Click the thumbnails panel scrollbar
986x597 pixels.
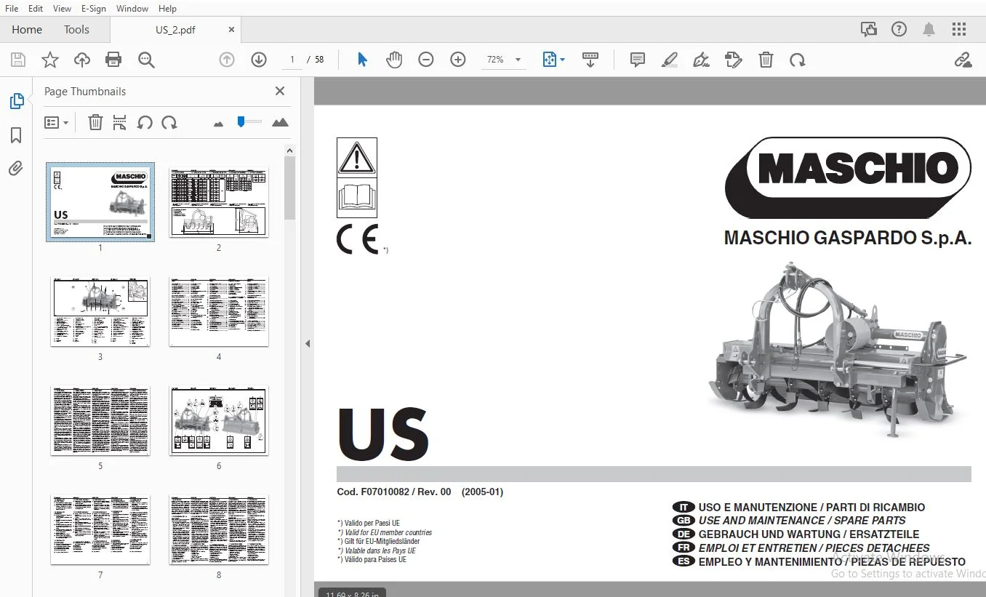tap(289, 188)
